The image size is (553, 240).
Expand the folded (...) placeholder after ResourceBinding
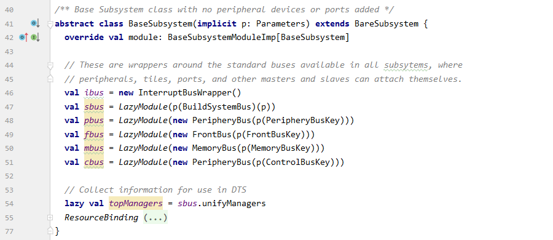[x=155, y=217]
